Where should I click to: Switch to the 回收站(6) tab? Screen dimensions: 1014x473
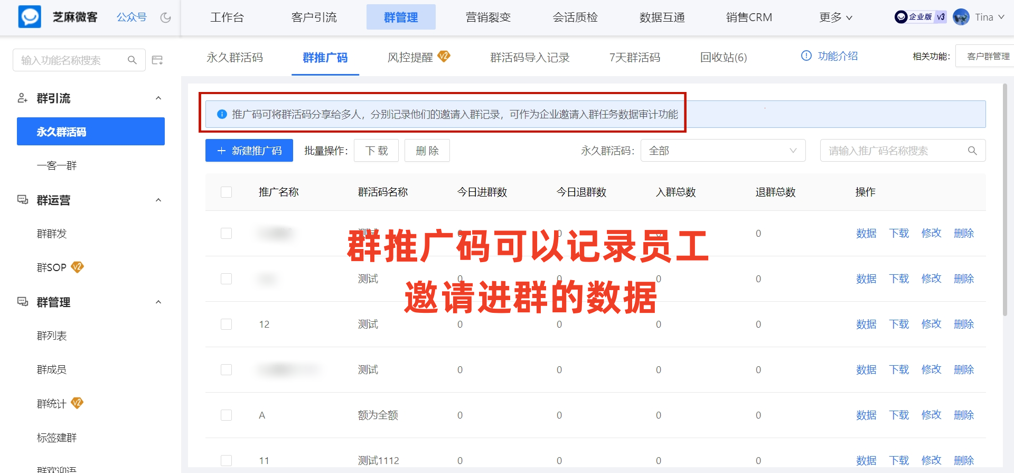(724, 57)
